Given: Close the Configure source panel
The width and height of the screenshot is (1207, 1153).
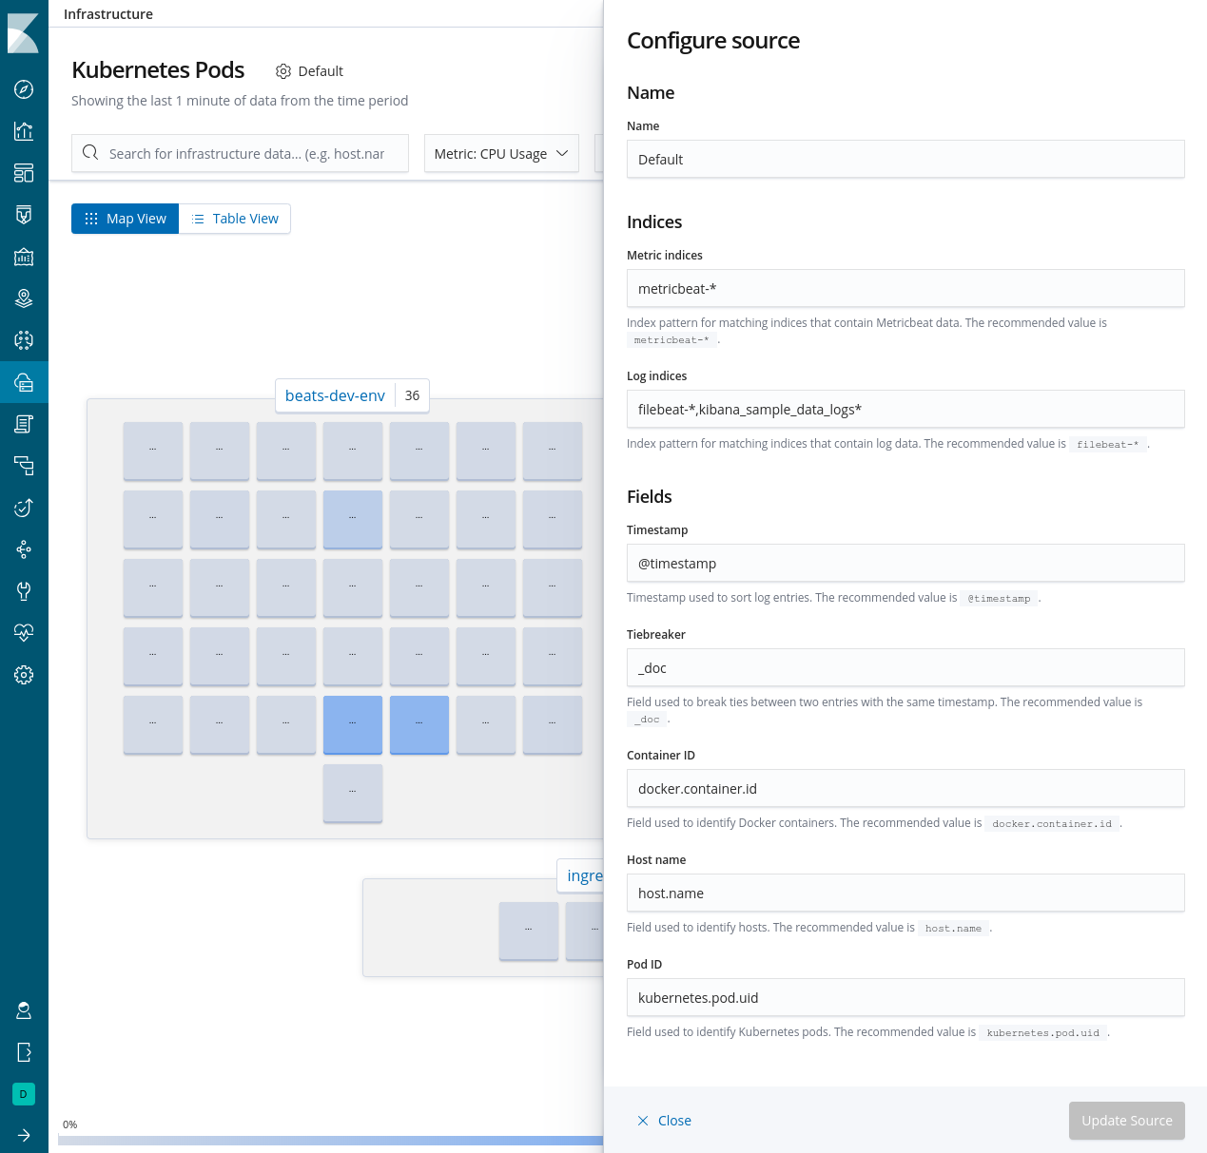Looking at the screenshot, I should [x=664, y=1120].
